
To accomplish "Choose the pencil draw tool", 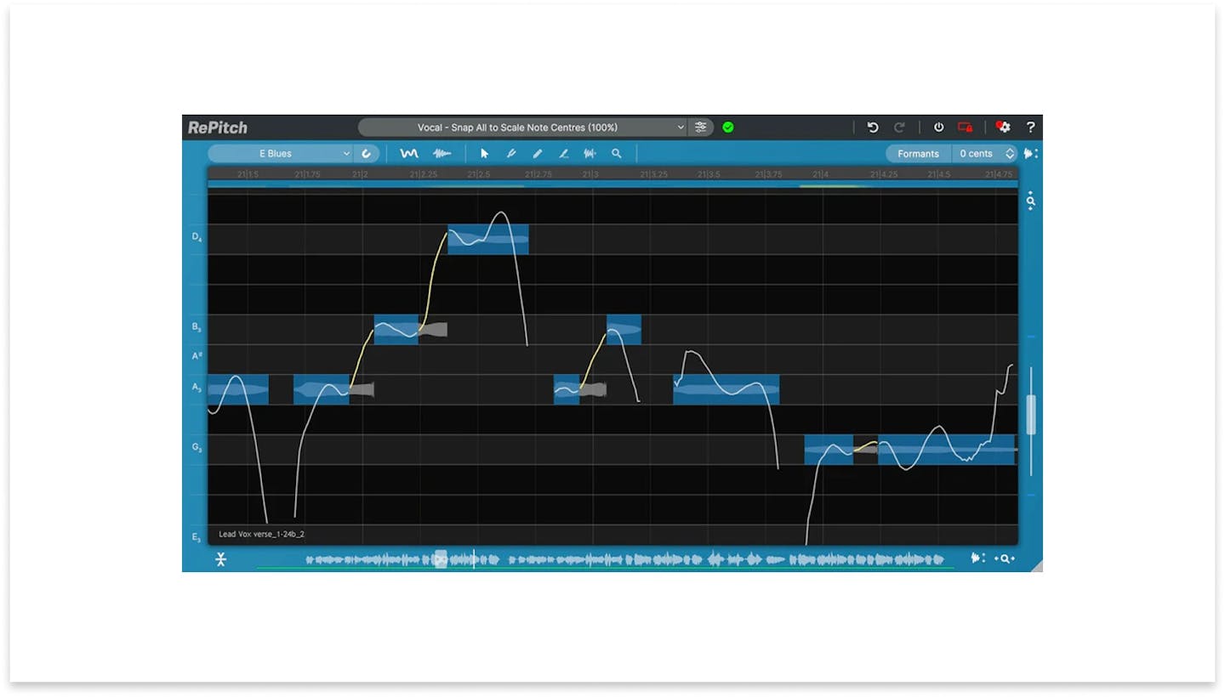I will 538,154.
